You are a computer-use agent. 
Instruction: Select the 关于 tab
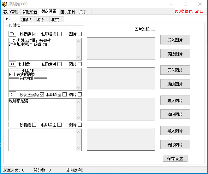(x=83, y=12)
